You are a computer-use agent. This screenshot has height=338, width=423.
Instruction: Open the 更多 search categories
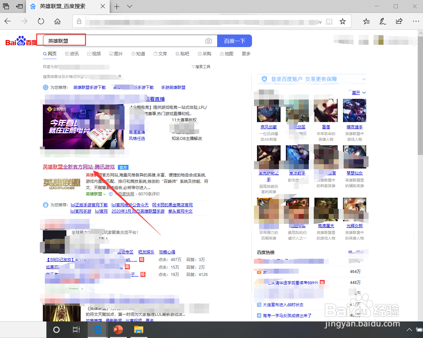pyautogui.click(x=246, y=54)
